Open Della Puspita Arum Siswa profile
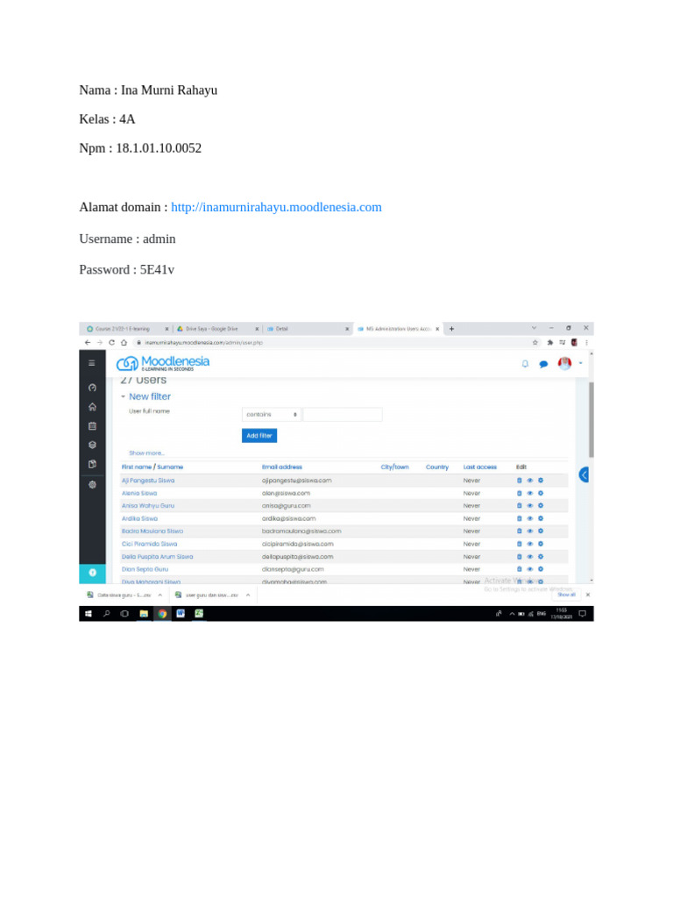 tap(158, 557)
